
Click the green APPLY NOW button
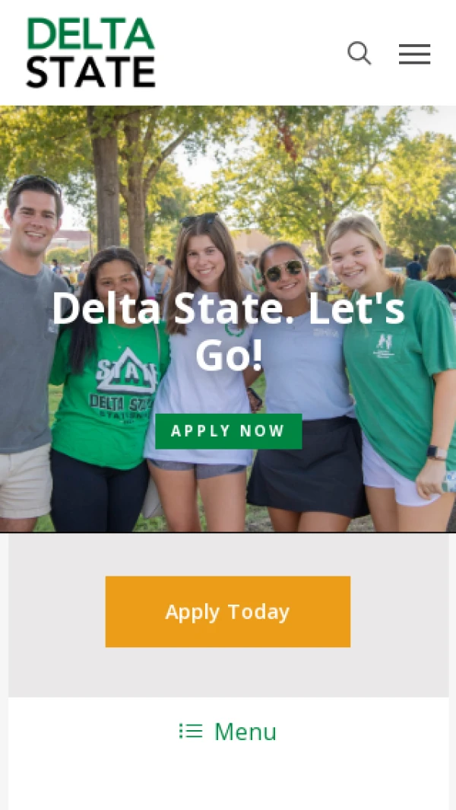coord(228,430)
